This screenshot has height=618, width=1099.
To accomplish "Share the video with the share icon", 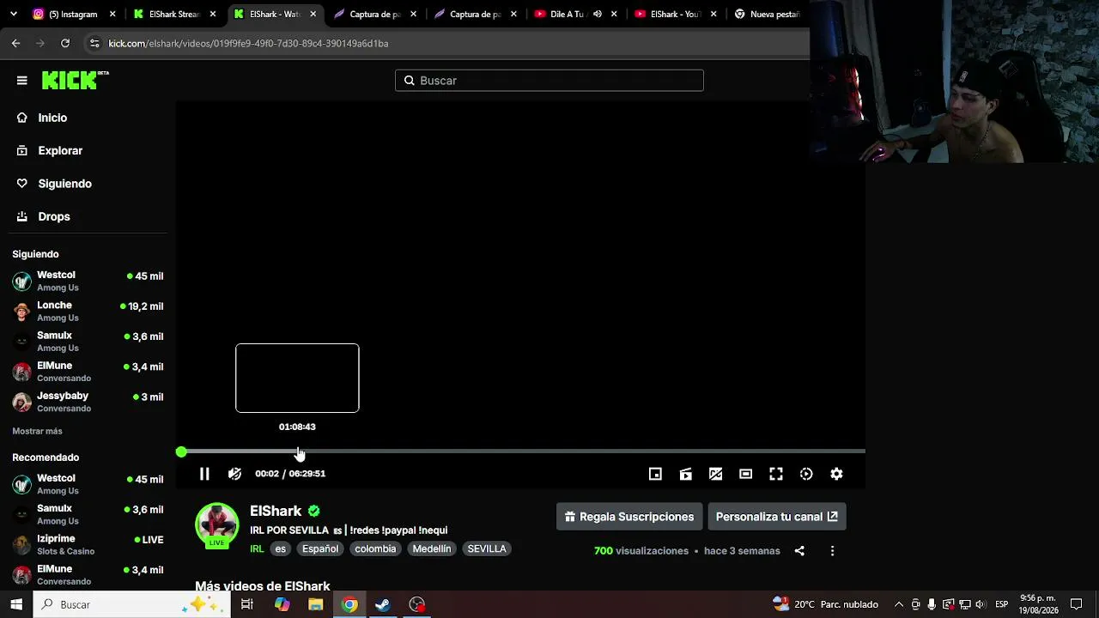I will click(799, 551).
